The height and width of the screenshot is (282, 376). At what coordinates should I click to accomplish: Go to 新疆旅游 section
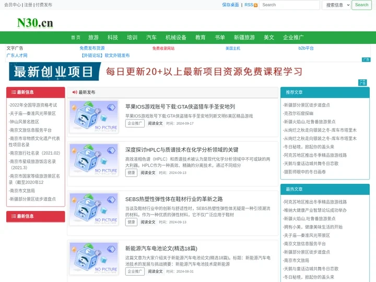[244, 38]
